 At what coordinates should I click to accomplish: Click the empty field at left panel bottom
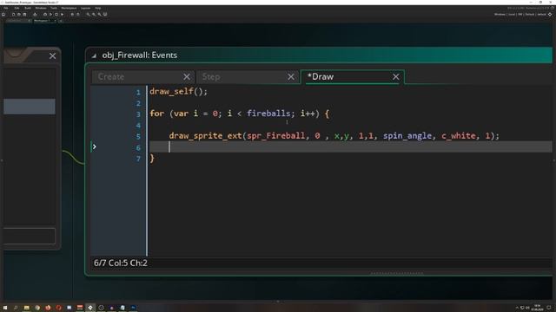pyautogui.click(x=30, y=236)
